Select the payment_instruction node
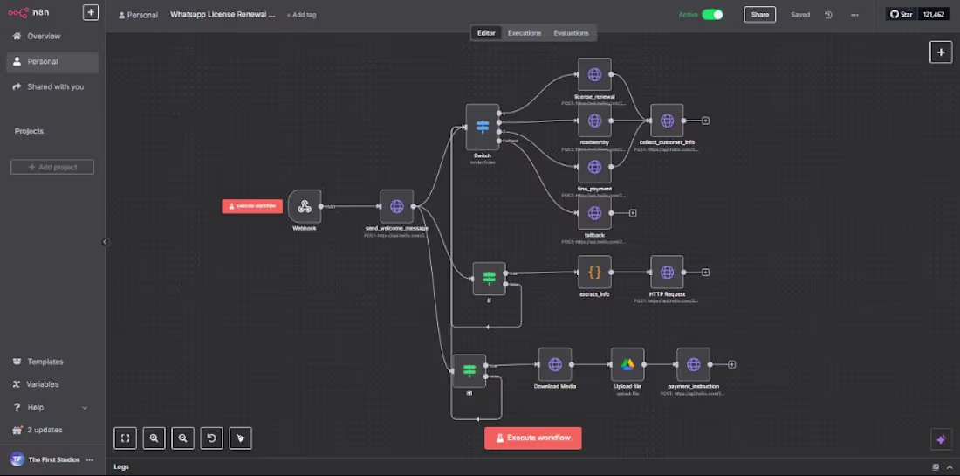 pyautogui.click(x=694, y=364)
